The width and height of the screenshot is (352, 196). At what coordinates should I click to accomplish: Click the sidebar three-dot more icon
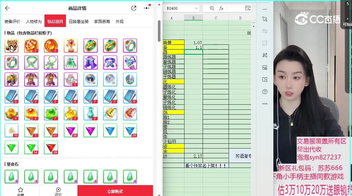[x=265, y=104]
